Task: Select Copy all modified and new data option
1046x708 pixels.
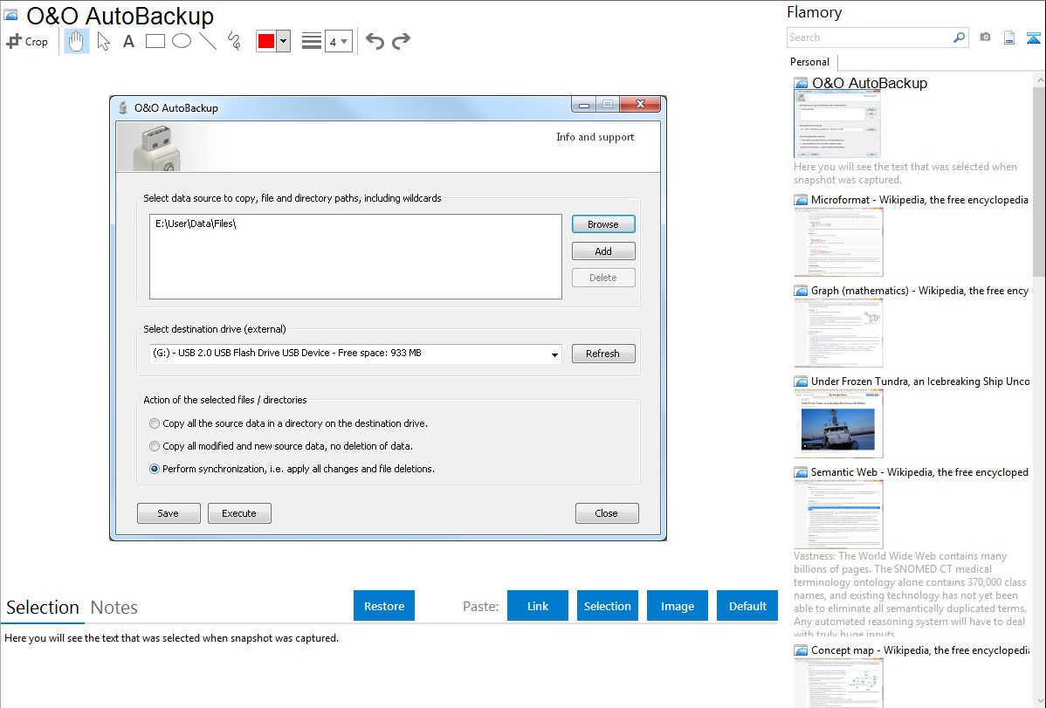Action: [x=155, y=446]
